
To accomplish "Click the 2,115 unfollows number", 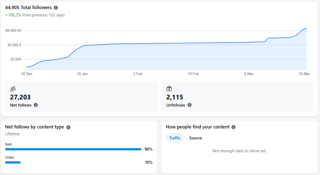I will (x=175, y=97).
